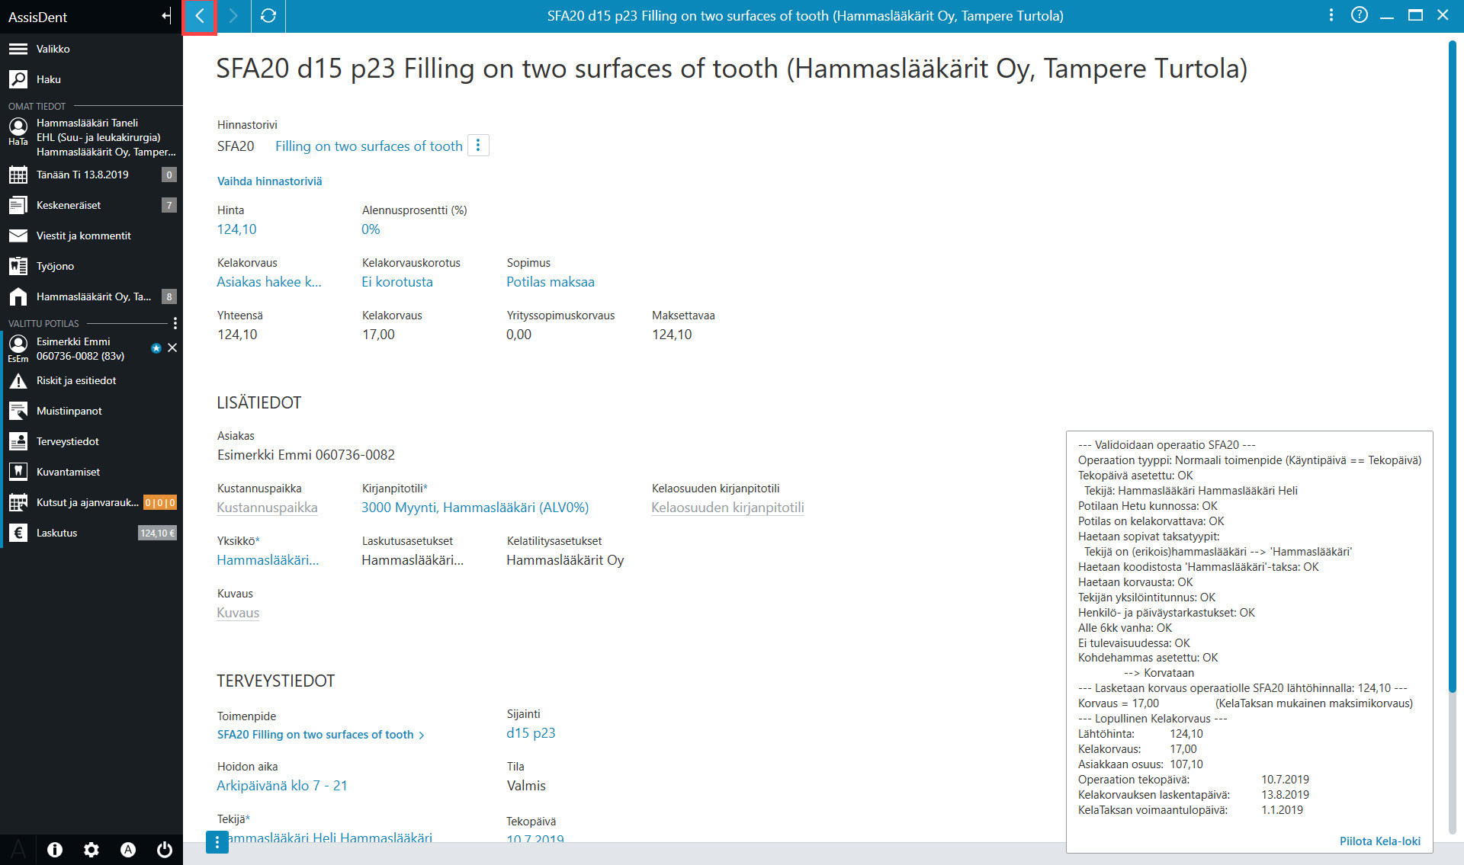Image resolution: width=1464 pixels, height=865 pixels.
Task: Click the Laskutus 124,10 € badge
Action: click(x=157, y=533)
